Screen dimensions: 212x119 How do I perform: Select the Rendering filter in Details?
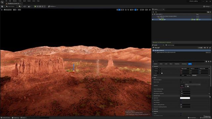pyautogui.click(x=177, y=64)
